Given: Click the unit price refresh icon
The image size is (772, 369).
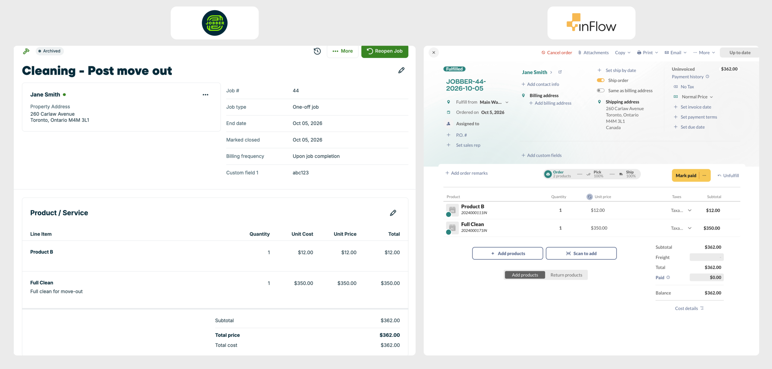Looking at the screenshot, I should pyautogui.click(x=590, y=197).
